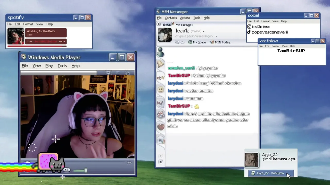Viewport: 330px width, 185px height.
Task: Open the Play menu in Windows Media Player
Action: coord(49,66)
